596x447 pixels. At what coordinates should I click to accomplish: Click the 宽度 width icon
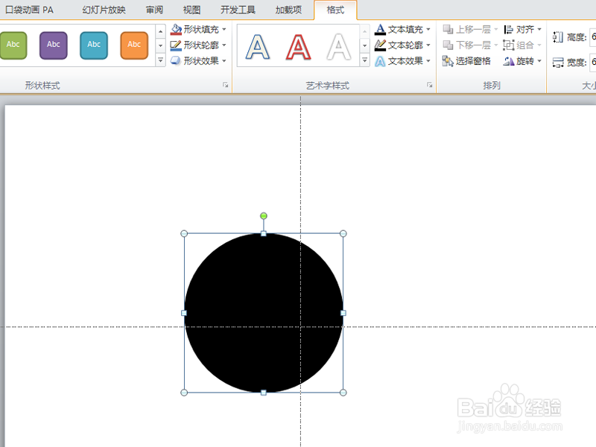557,63
